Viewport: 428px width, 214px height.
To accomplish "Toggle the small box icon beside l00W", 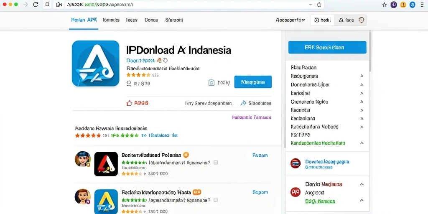I will [211, 83].
